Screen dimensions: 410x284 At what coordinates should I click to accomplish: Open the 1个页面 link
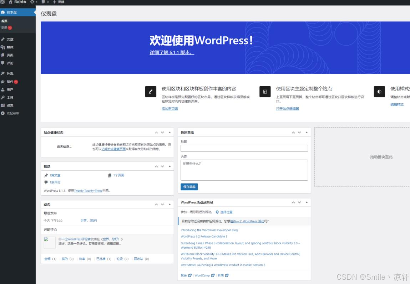[118, 175]
